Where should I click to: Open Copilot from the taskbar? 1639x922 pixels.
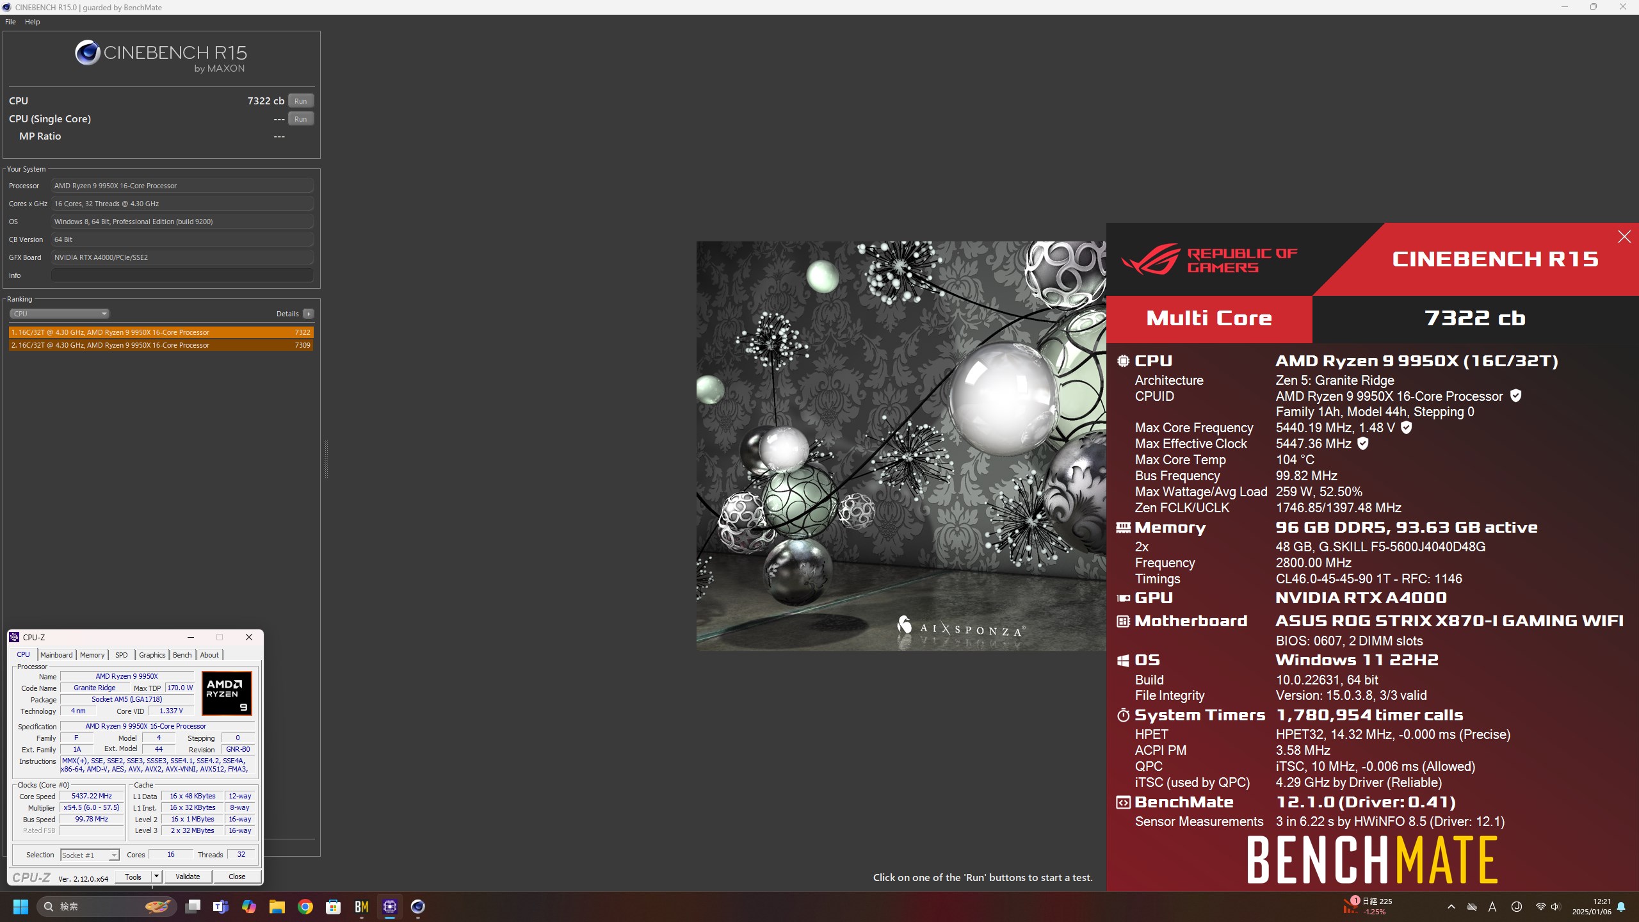[248, 907]
